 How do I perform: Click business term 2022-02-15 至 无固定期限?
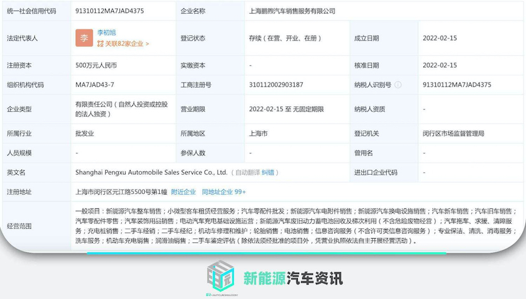(x=287, y=109)
